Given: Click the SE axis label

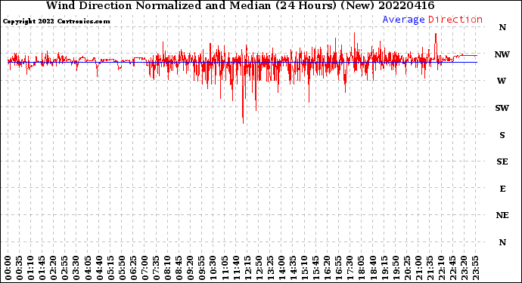Looking at the screenshot, I should [502, 161].
